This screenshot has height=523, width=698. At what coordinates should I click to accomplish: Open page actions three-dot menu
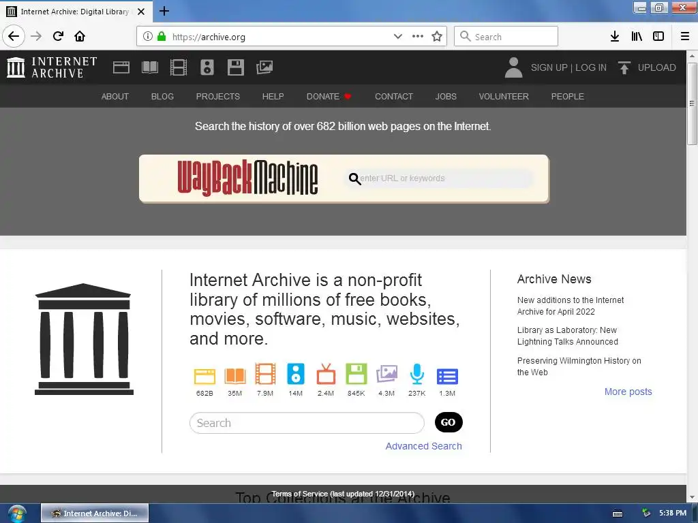[418, 37]
